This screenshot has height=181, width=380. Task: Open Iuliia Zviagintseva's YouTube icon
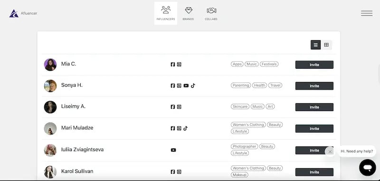[x=173, y=150]
